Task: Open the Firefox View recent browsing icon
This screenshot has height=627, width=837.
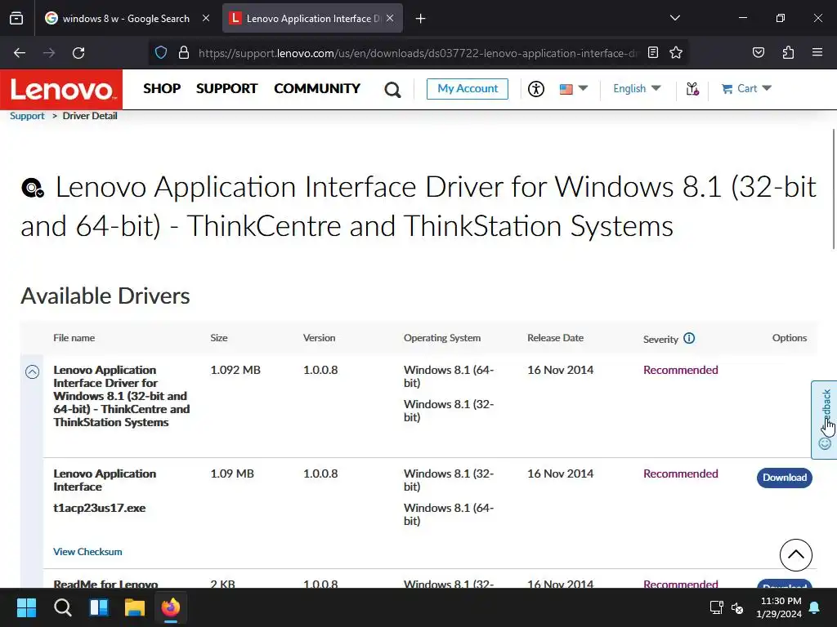Action: coord(16,18)
